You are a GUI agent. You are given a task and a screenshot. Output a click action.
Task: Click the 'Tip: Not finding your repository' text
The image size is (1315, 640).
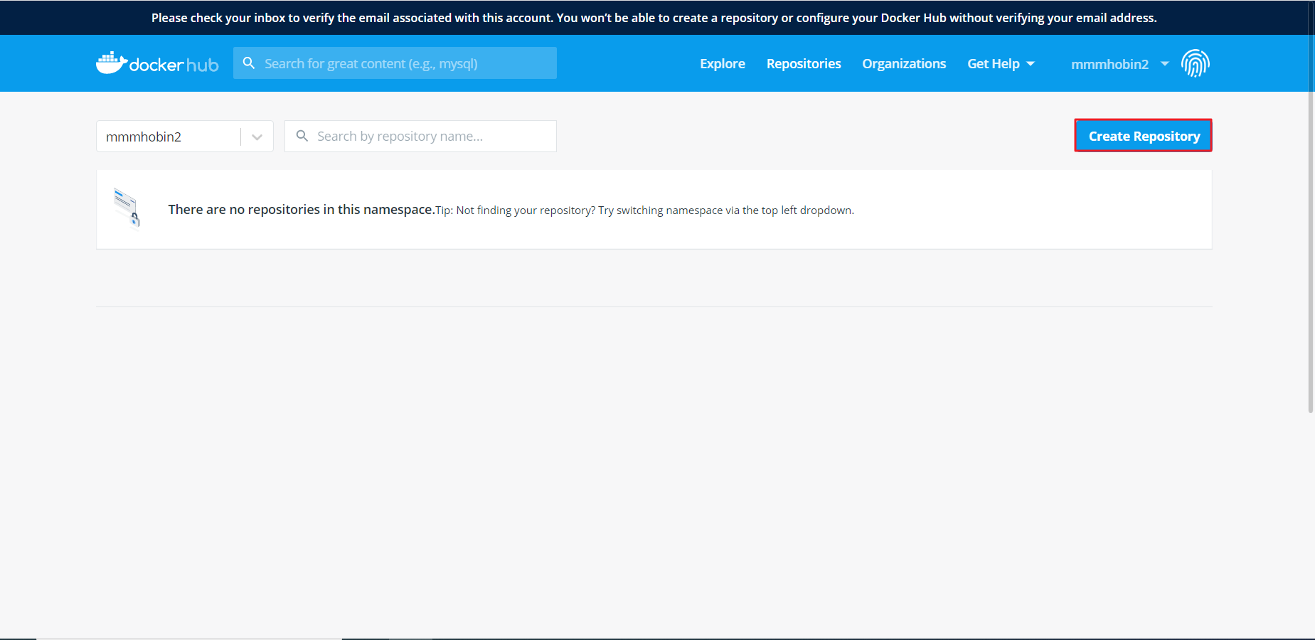(x=644, y=210)
